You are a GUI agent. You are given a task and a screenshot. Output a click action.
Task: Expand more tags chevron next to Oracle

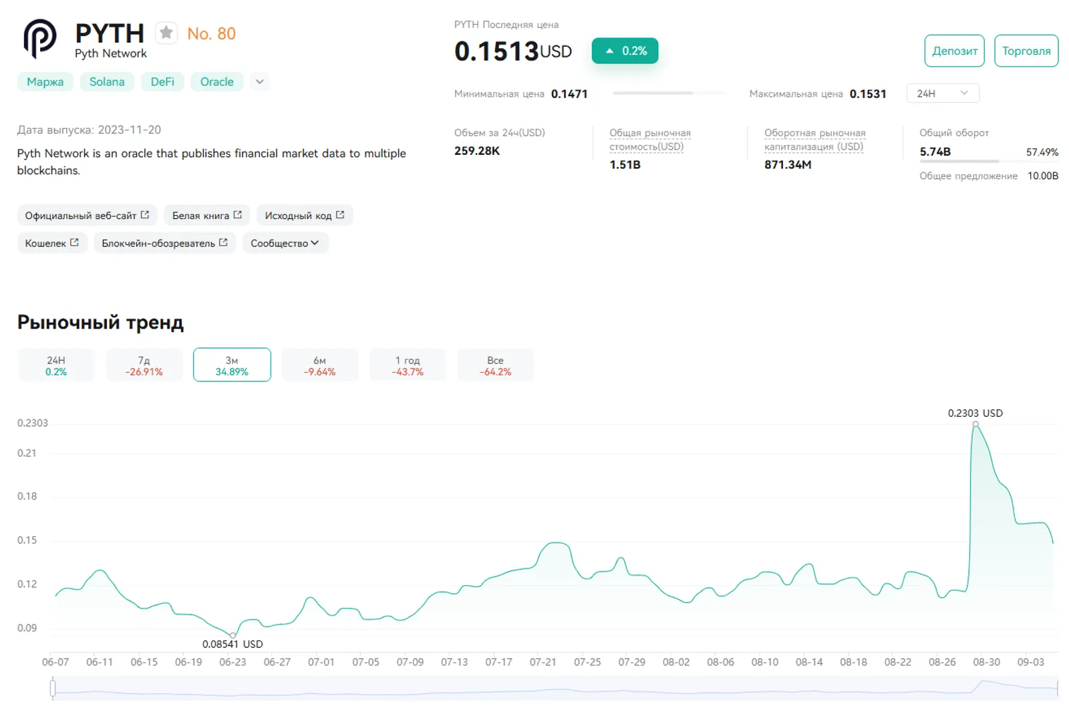coord(260,81)
